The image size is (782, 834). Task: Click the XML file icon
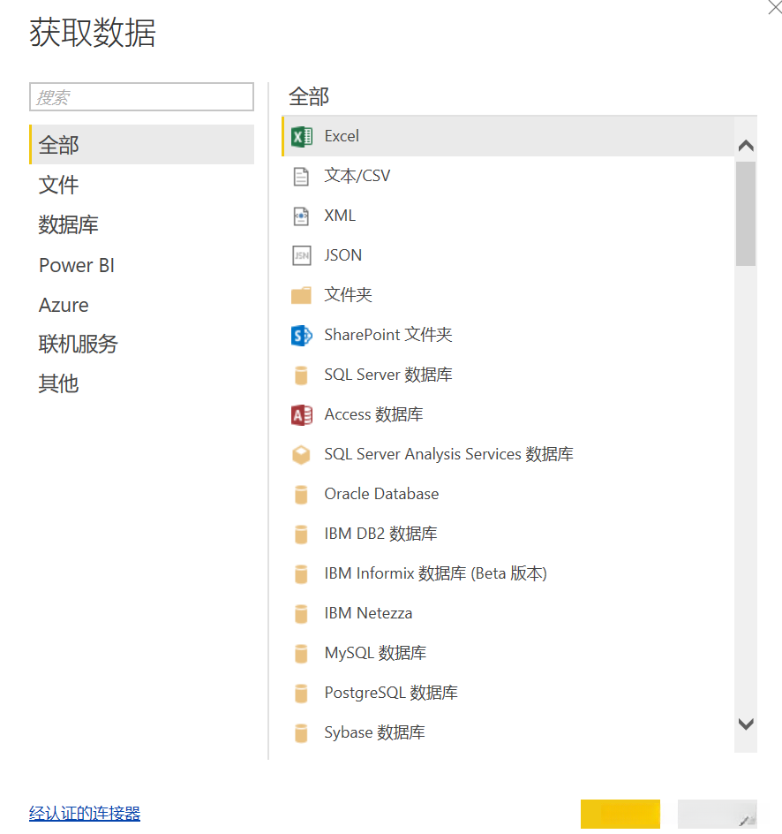click(x=302, y=216)
